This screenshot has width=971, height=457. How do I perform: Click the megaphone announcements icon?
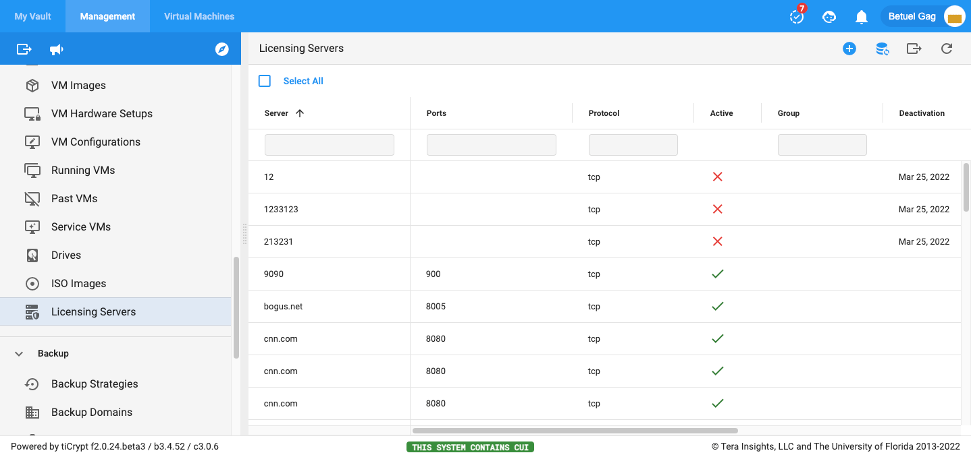[x=57, y=49]
